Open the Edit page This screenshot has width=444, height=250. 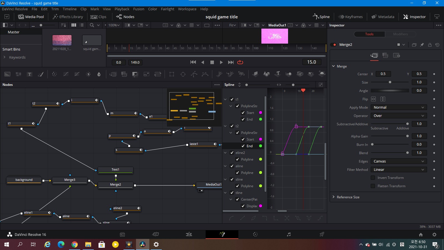pos(189,234)
